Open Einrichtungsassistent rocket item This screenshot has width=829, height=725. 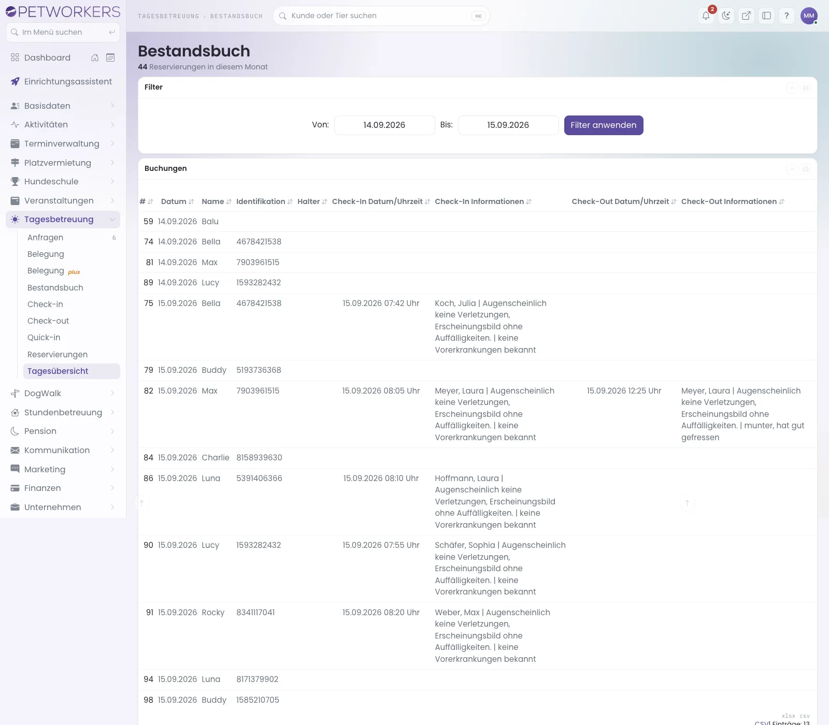(x=63, y=81)
